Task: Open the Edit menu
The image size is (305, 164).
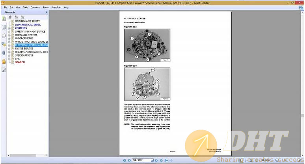Action: tap(12, 7)
